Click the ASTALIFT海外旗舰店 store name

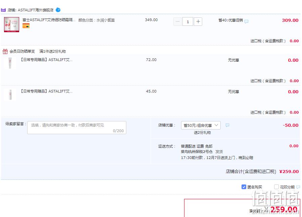pos(36,10)
